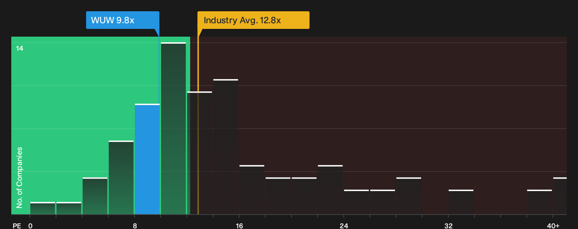
Task: Click the 24 tick label on x-axis
Action: pyautogui.click(x=344, y=225)
